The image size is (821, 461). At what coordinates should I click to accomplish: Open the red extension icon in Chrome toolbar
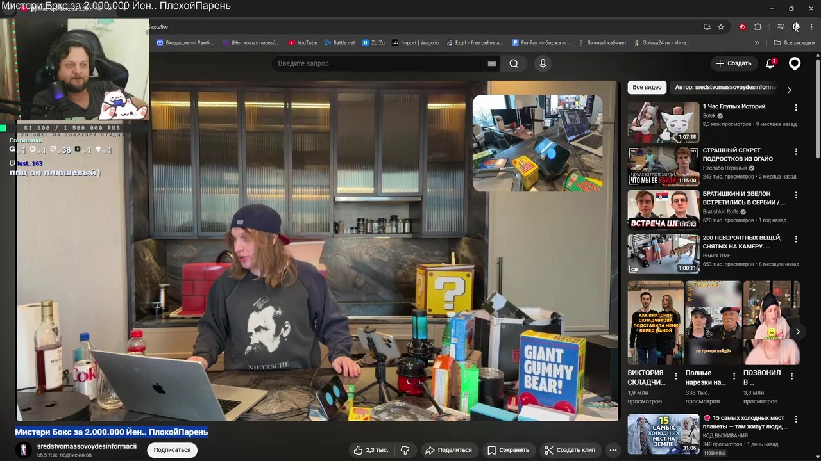click(x=742, y=27)
